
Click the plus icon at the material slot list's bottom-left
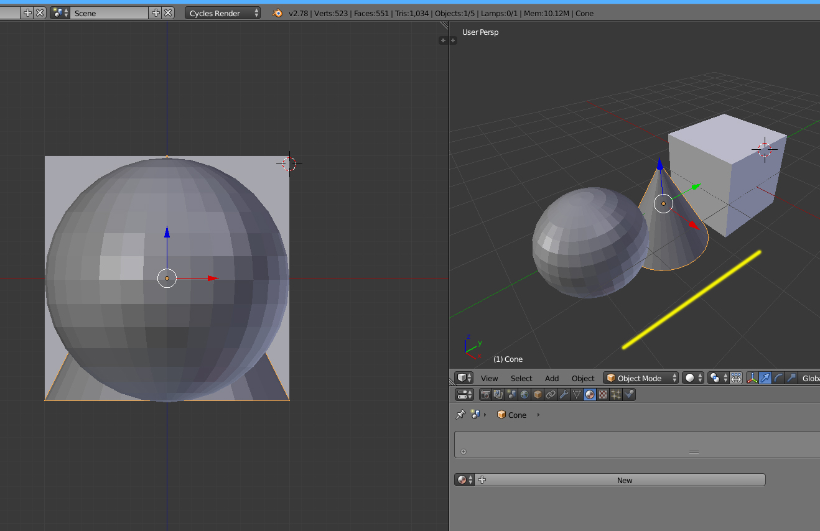click(464, 452)
